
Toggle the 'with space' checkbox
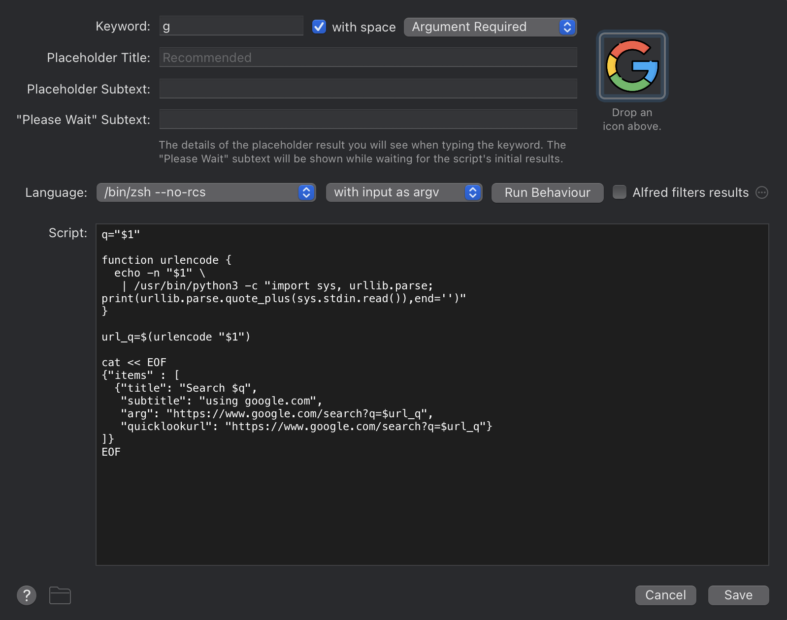[319, 27]
